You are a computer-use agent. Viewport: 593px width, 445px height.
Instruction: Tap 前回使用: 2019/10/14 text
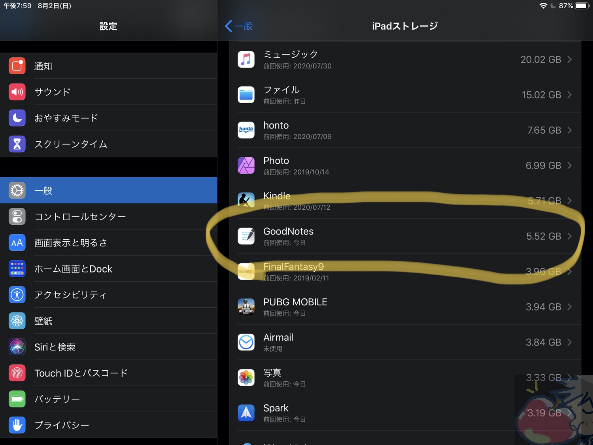click(296, 172)
